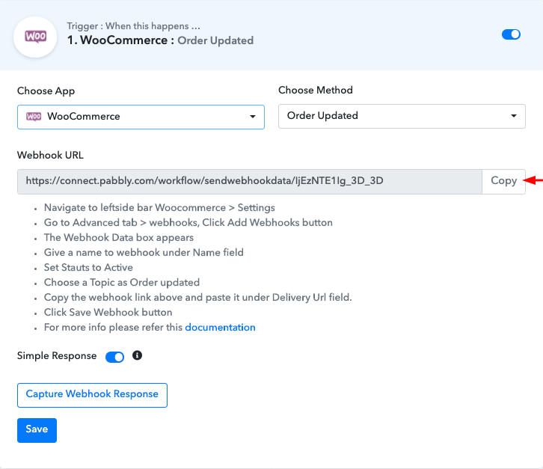The height and width of the screenshot is (469, 543).
Task: Open the Choose Method Order Updated dropdown
Action: 402,116
